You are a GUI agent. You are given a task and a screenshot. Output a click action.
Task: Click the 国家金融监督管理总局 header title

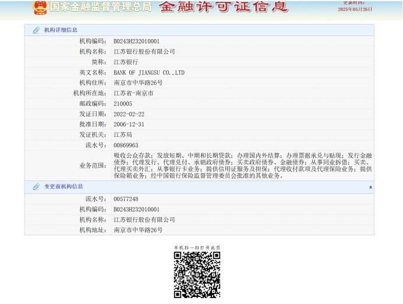[x=101, y=7]
